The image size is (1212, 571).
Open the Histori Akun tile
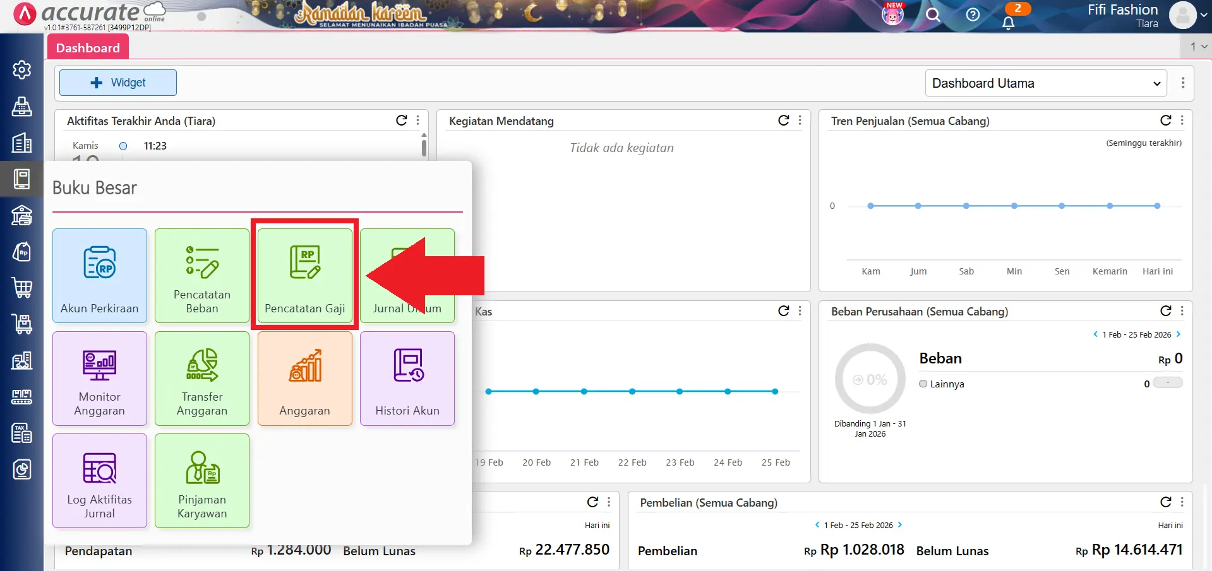click(407, 379)
